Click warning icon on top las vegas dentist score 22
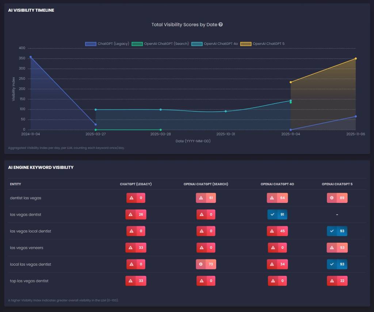This screenshot has height=312, width=374. (x=332, y=281)
